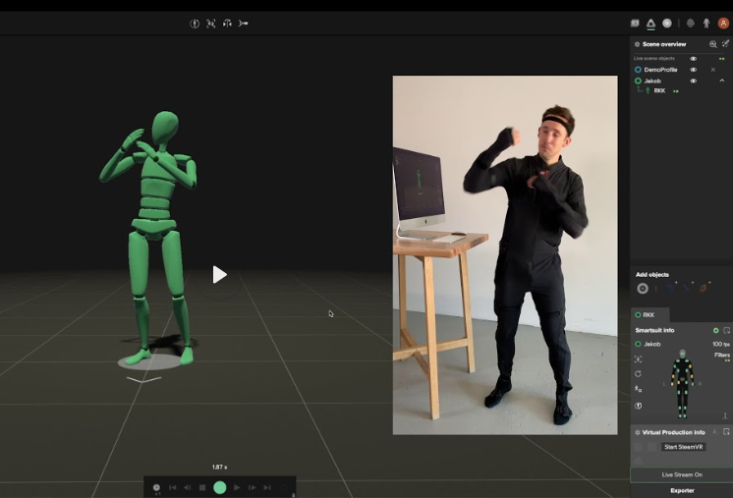Switch to the live scene triangle tab
The image size is (733, 498).
click(x=650, y=24)
